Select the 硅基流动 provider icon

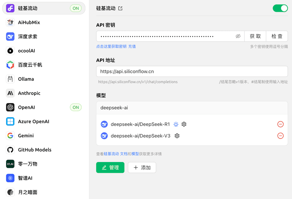click(10, 8)
